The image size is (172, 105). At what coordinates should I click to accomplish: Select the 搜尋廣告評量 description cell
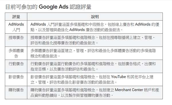click(95, 40)
